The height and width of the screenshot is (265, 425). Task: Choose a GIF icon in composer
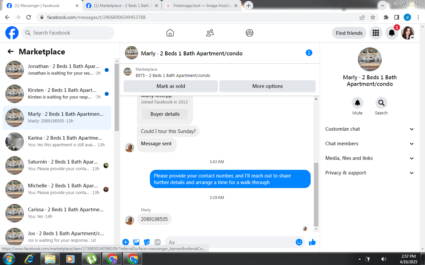point(158,242)
